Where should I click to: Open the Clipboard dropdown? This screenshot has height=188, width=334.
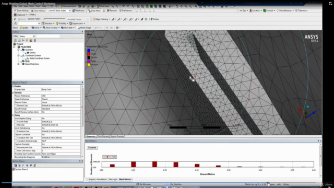(21, 15)
